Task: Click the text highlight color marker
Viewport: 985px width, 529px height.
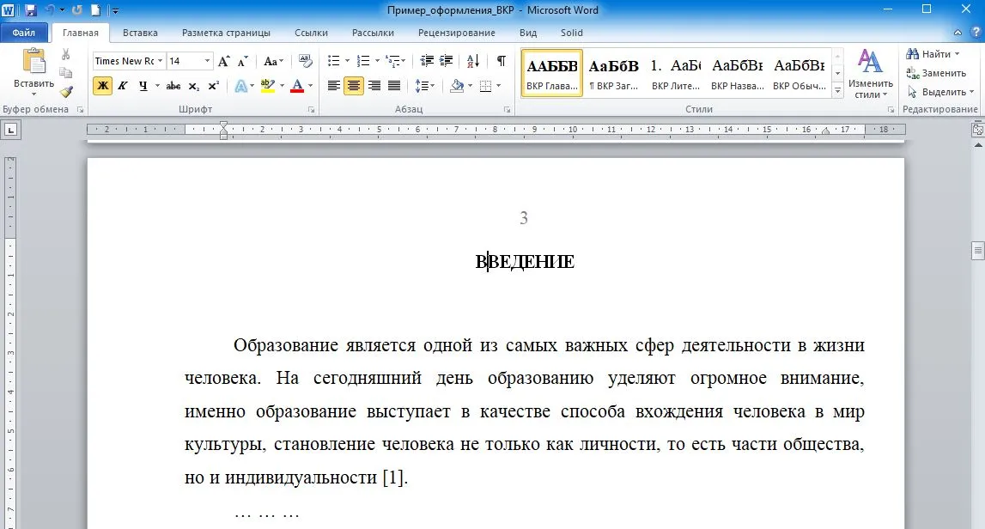Action: [268, 86]
